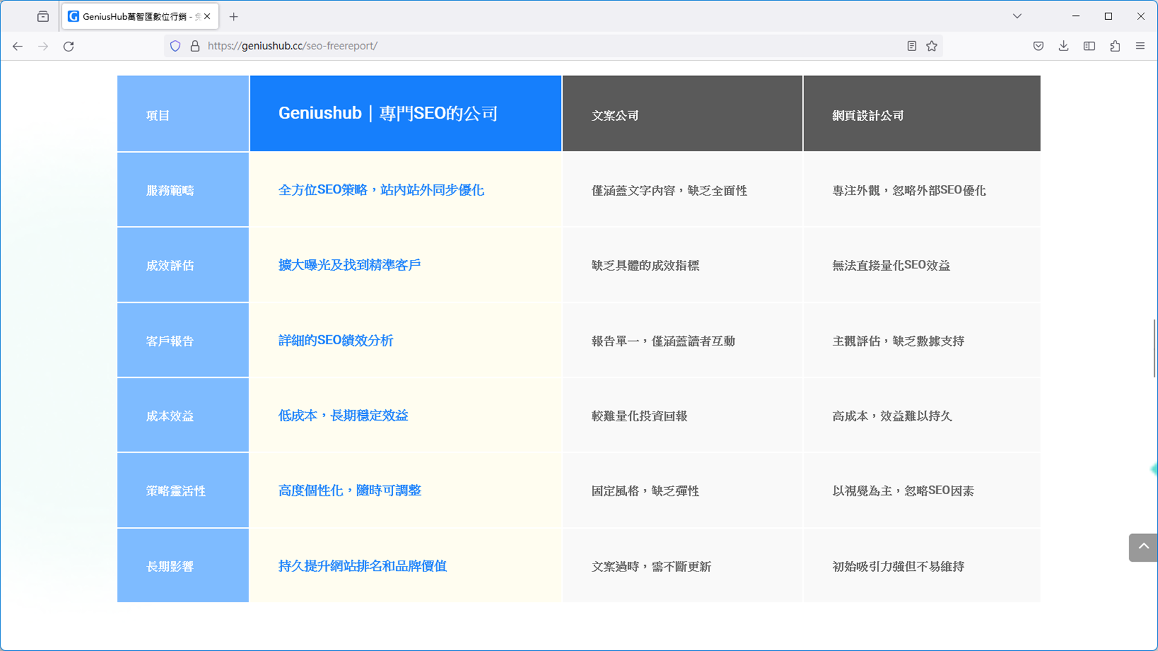Click 低成本，長期穩定效益 text

click(343, 415)
